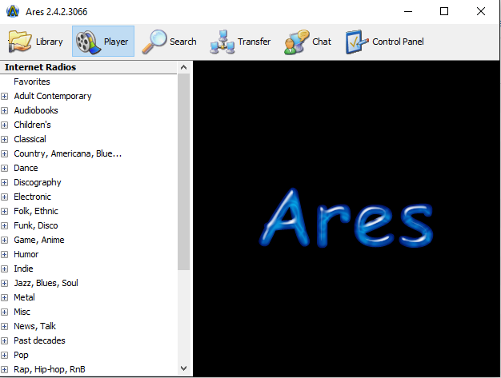The height and width of the screenshot is (378, 501).
Task: Open the Transfer tab label
Action: click(x=254, y=42)
